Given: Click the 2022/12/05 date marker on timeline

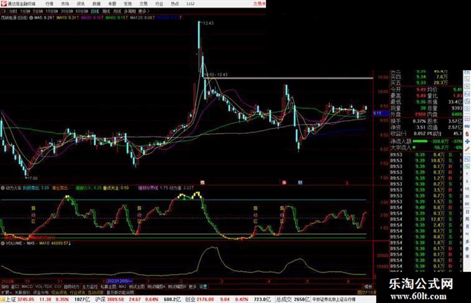Looking at the screenshot, I should coord(120,281).
